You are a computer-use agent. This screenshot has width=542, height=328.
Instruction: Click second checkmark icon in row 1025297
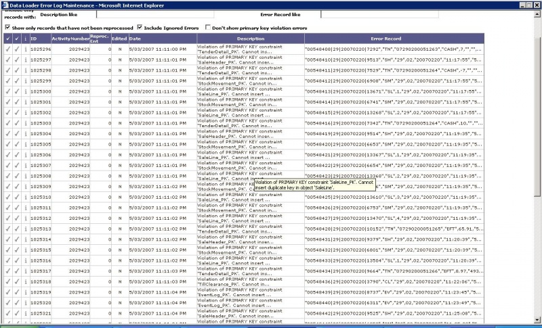(16, 60)
